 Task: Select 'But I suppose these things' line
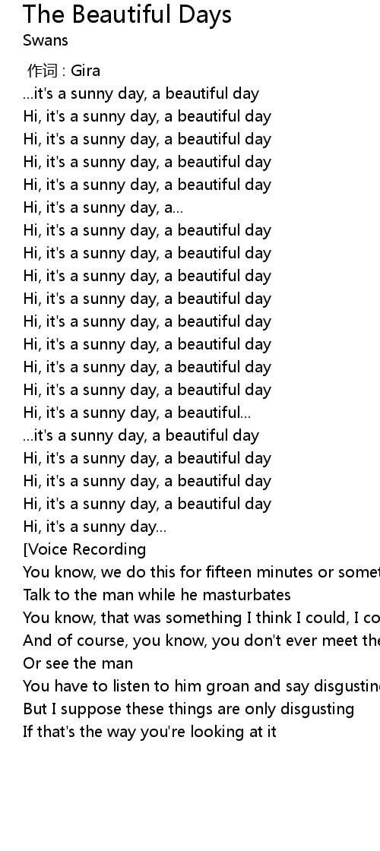click(x=189, y=710)
